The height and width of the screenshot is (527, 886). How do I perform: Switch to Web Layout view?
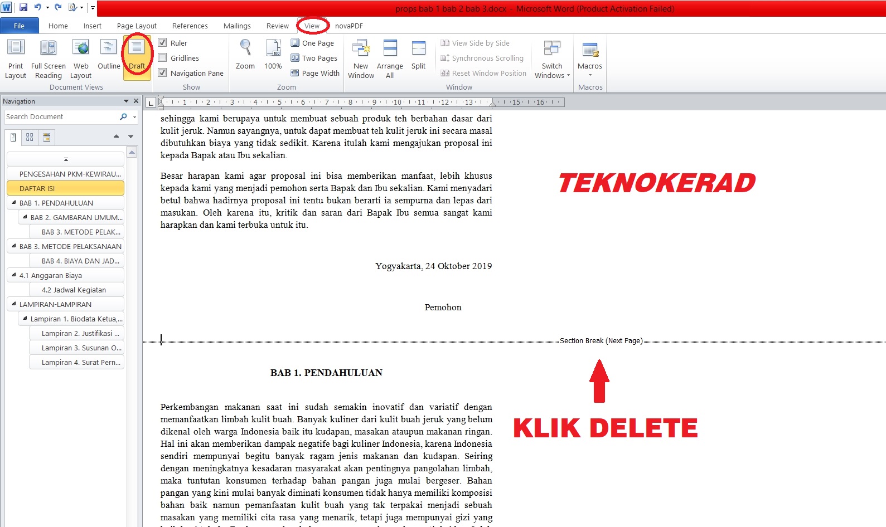pos(81,59)
